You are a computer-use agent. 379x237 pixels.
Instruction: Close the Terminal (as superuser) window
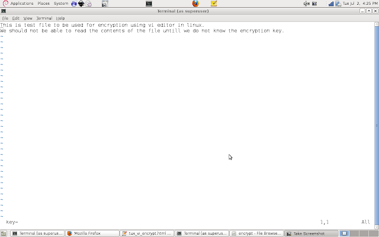pyautogui.click(x=375, y=11)
